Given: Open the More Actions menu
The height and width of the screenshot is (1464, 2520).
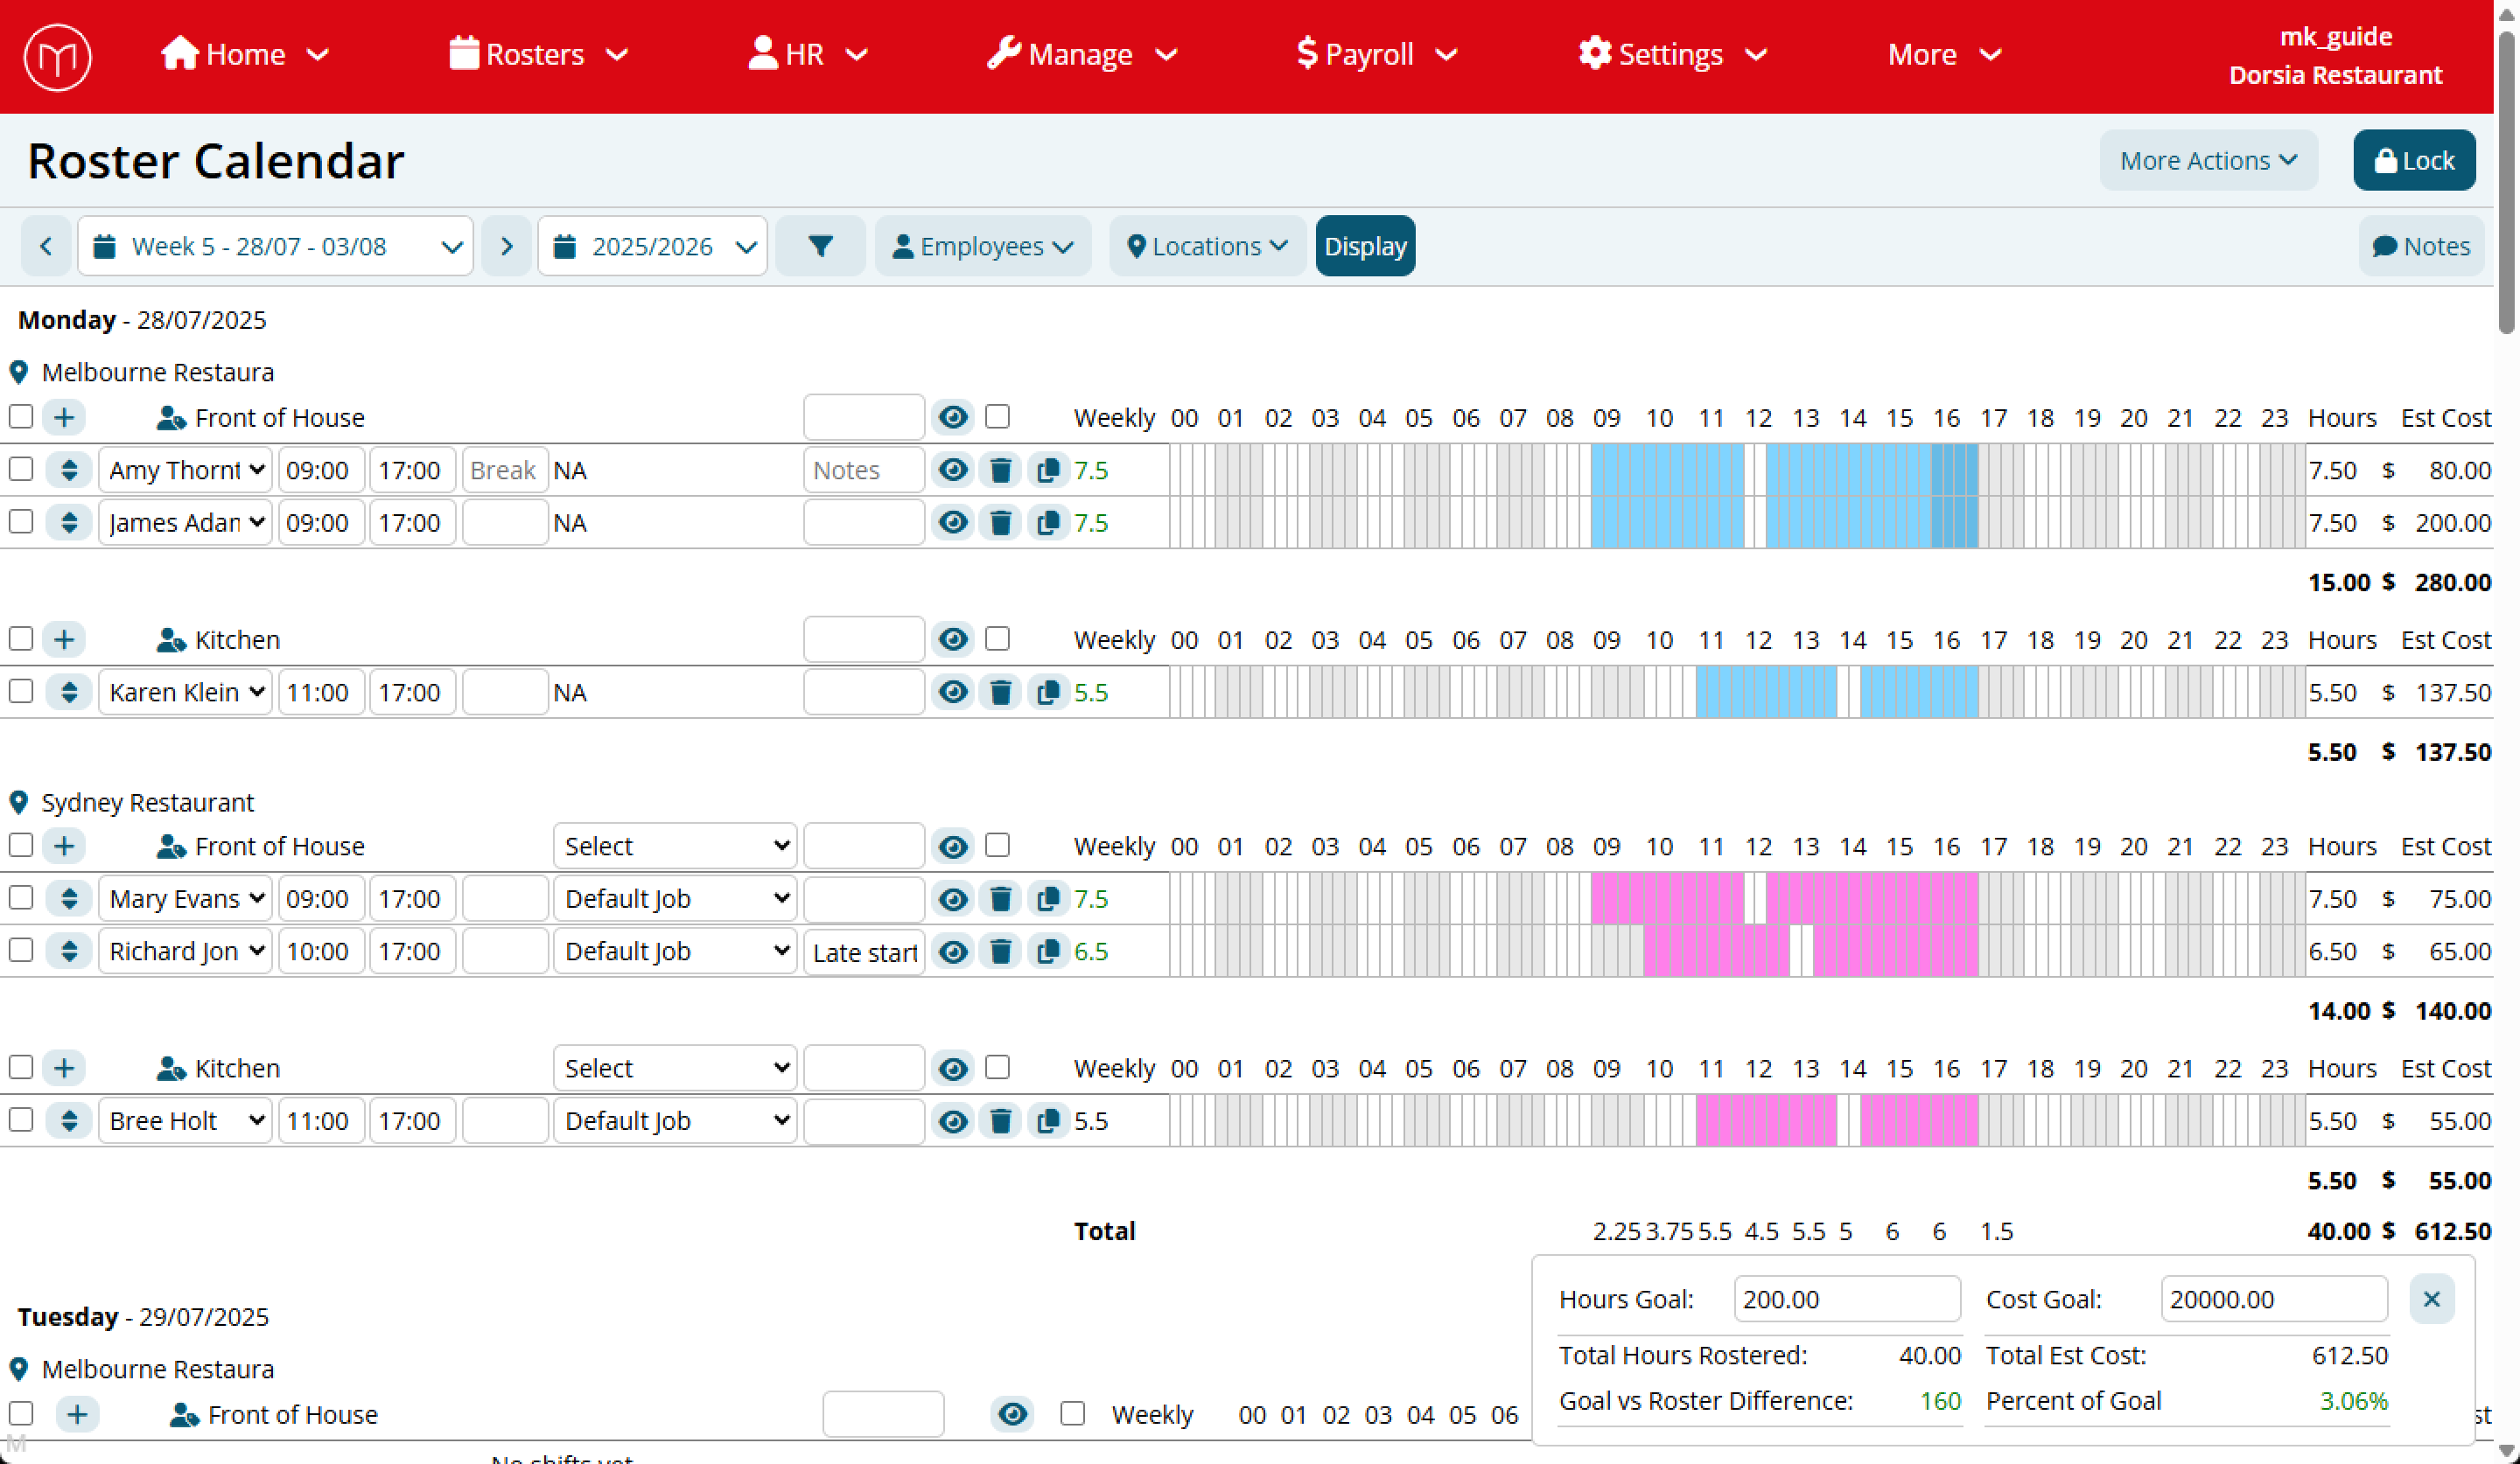Looking at the screenshot, I should click(2208, 160).
